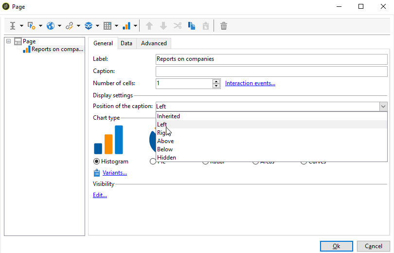Image resolution: width=394 pixels, height=253 pixels.
Task: Click the copy icon in the toolbar
Action: point(192,26)
